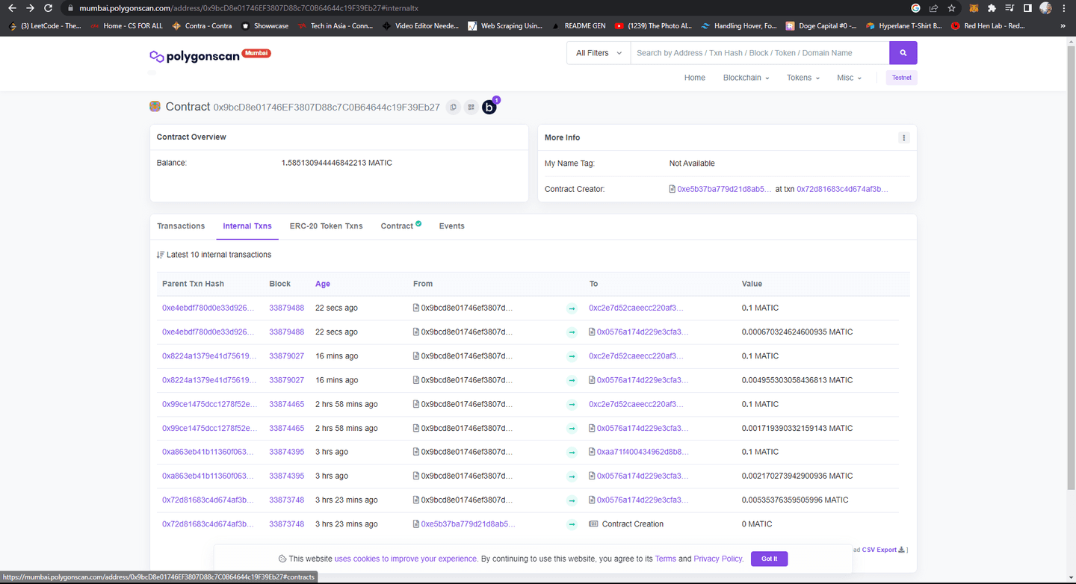
Task: Expand the Blockchain menu
Action: [746, 78]
